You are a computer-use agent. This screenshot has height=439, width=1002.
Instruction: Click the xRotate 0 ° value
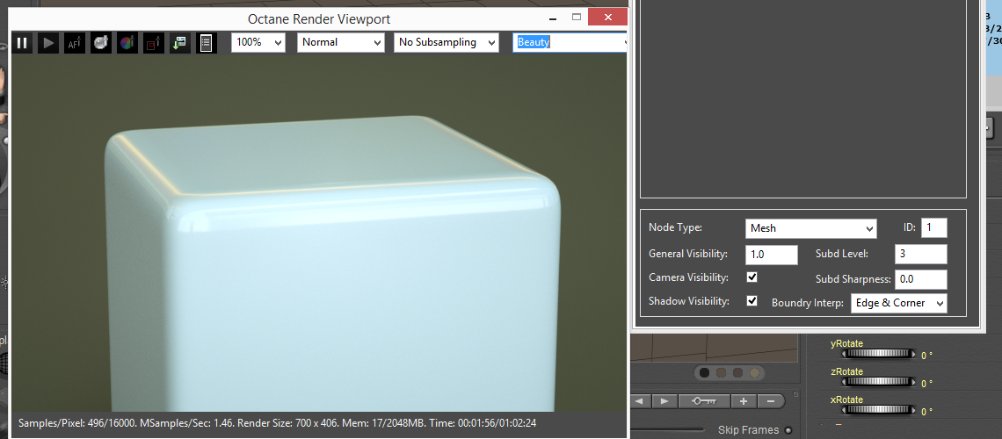click(x=926, y=411)
